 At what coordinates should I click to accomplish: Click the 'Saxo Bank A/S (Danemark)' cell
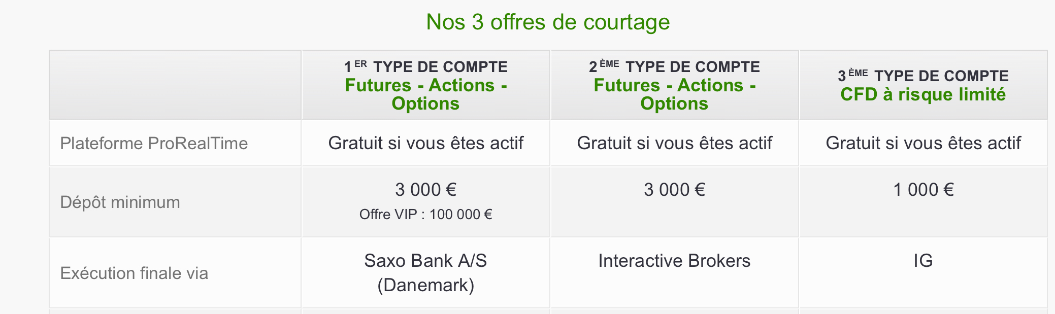[425, 273]
